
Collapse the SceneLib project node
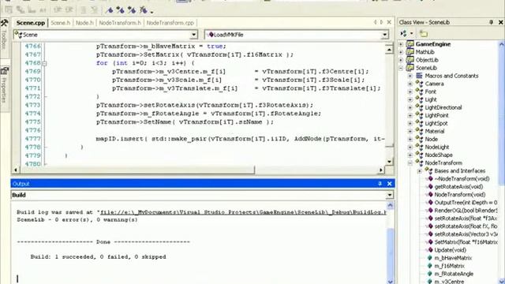(x=401, y=68)
